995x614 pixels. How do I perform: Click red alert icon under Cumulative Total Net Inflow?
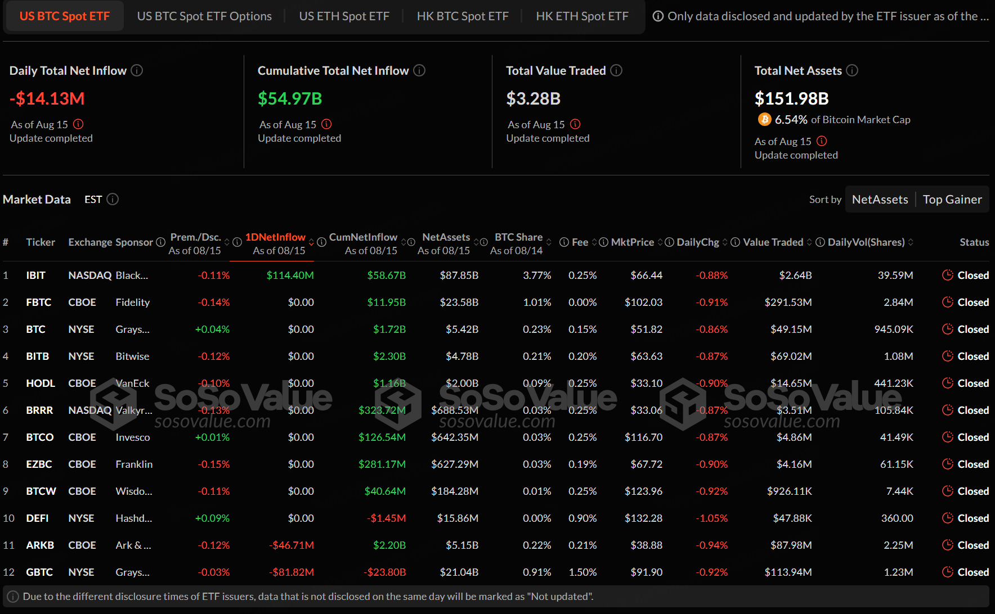326,124
